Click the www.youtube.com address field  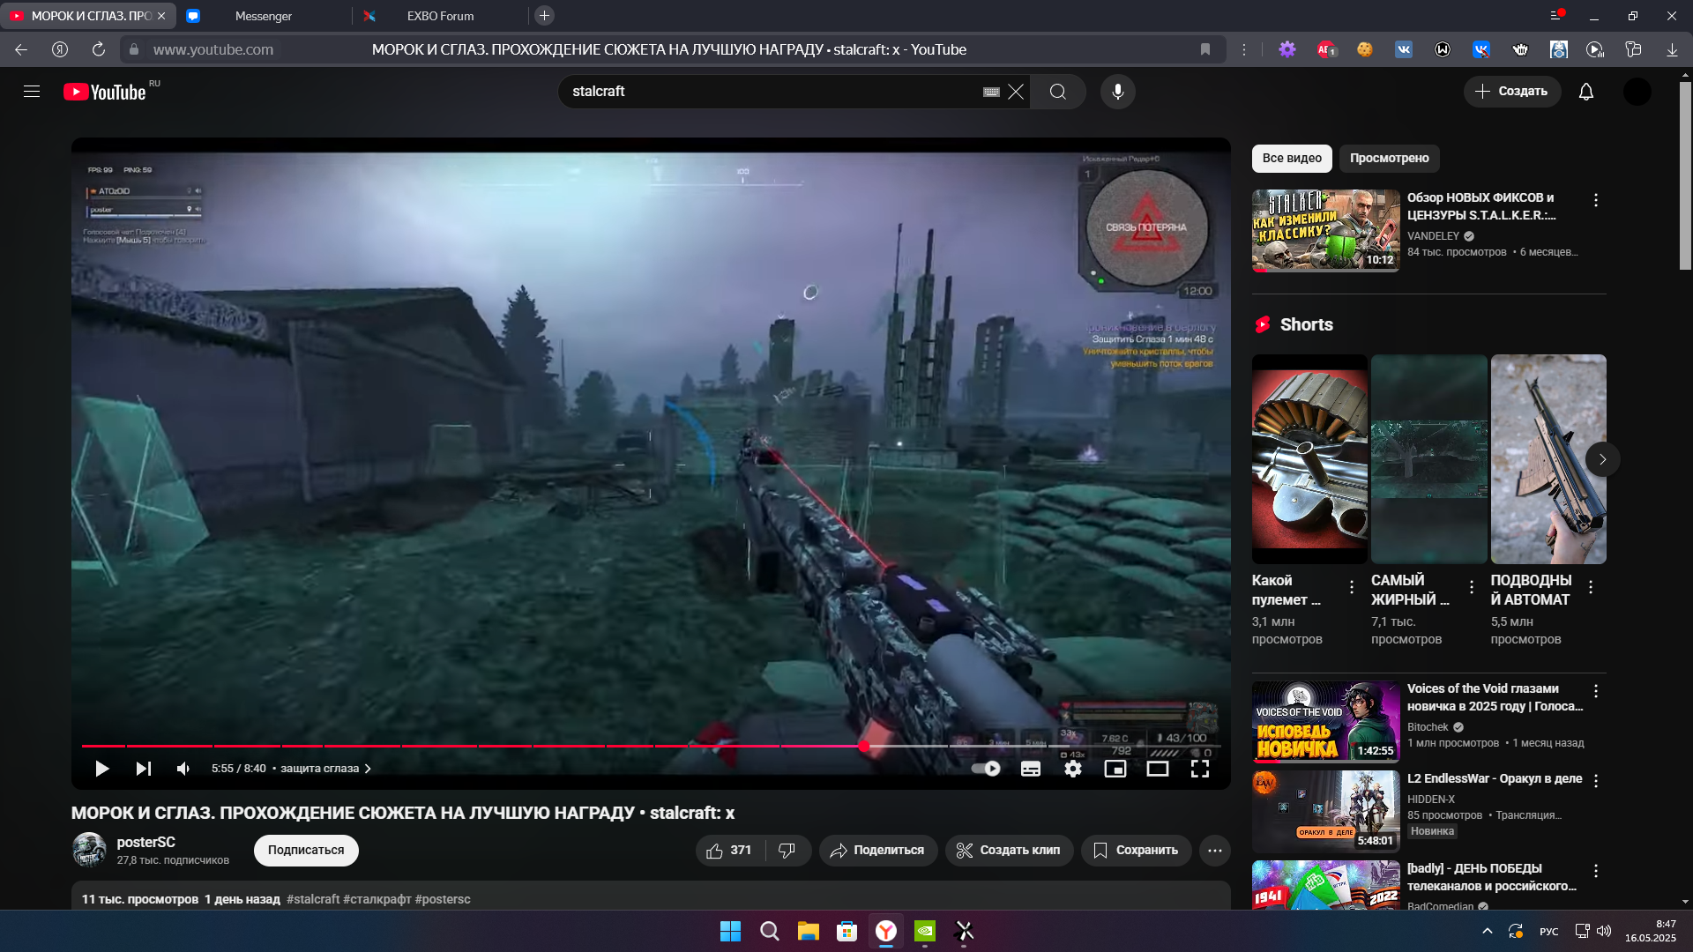[x=213, y=49]
